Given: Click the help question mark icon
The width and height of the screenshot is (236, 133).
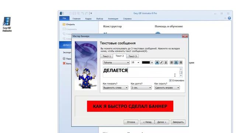Looking at the screenshot, I should click(x=229, y=18).
